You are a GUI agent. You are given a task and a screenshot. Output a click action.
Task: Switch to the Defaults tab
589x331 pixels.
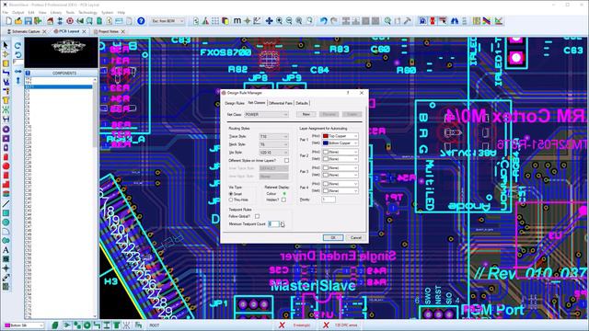coord(302,103)
